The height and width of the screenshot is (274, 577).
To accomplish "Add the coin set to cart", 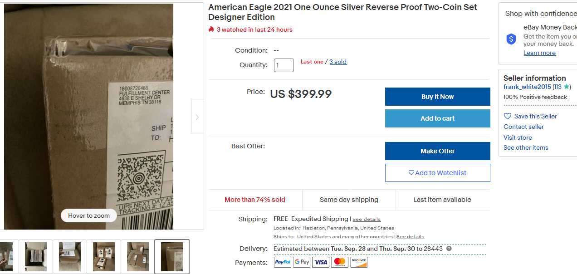I will coord(437,118).
